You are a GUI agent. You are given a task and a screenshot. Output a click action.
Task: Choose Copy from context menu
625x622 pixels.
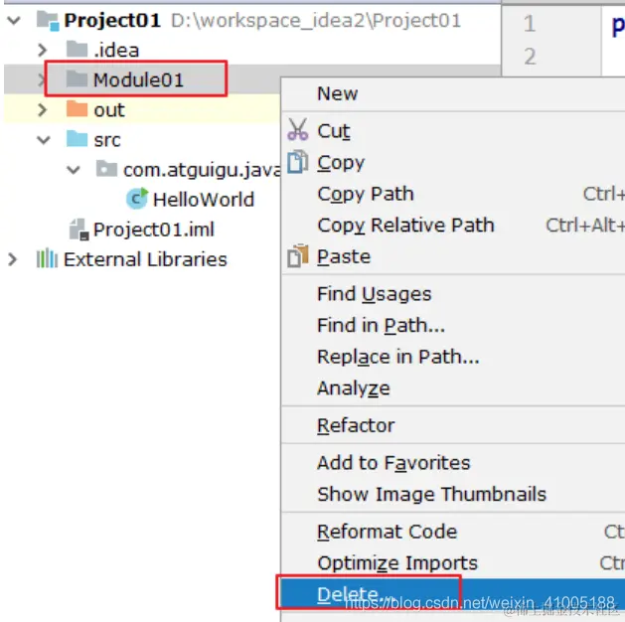[453, 162]
